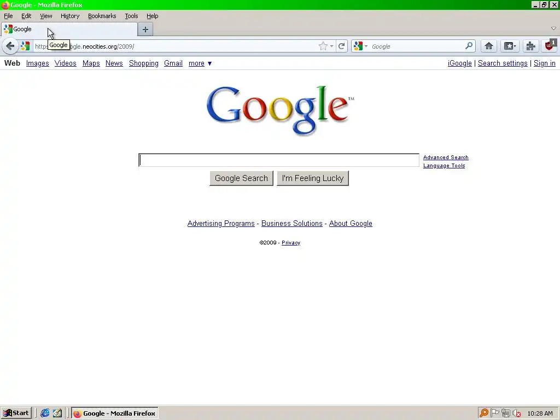Open the Images link
The width and height of the screenshot is (560, 420).
(x=38, y=63)
